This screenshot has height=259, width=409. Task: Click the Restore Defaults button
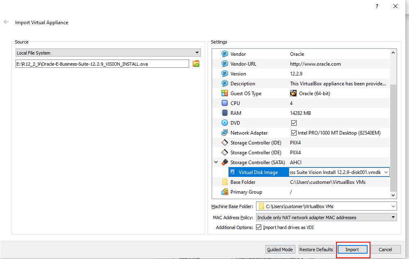coord(316,250)
